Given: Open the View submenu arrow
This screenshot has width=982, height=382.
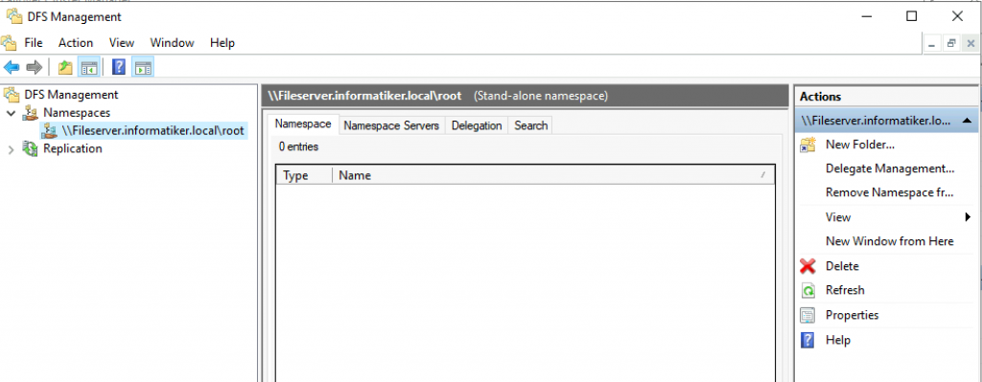Looking at the screenshot, I should tap(968, 217).
